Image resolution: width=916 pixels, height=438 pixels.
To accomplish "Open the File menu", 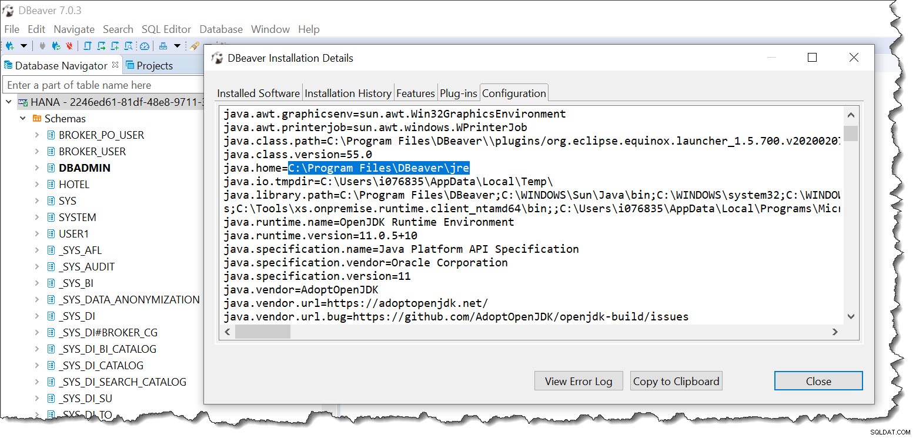I will (x=12, y=29).
